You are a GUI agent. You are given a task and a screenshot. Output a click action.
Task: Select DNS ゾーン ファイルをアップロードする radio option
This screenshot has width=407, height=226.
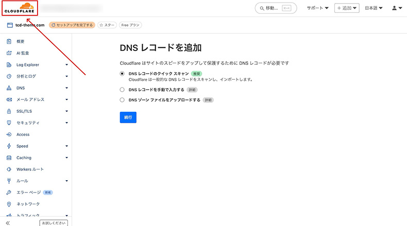pos(122,100)
